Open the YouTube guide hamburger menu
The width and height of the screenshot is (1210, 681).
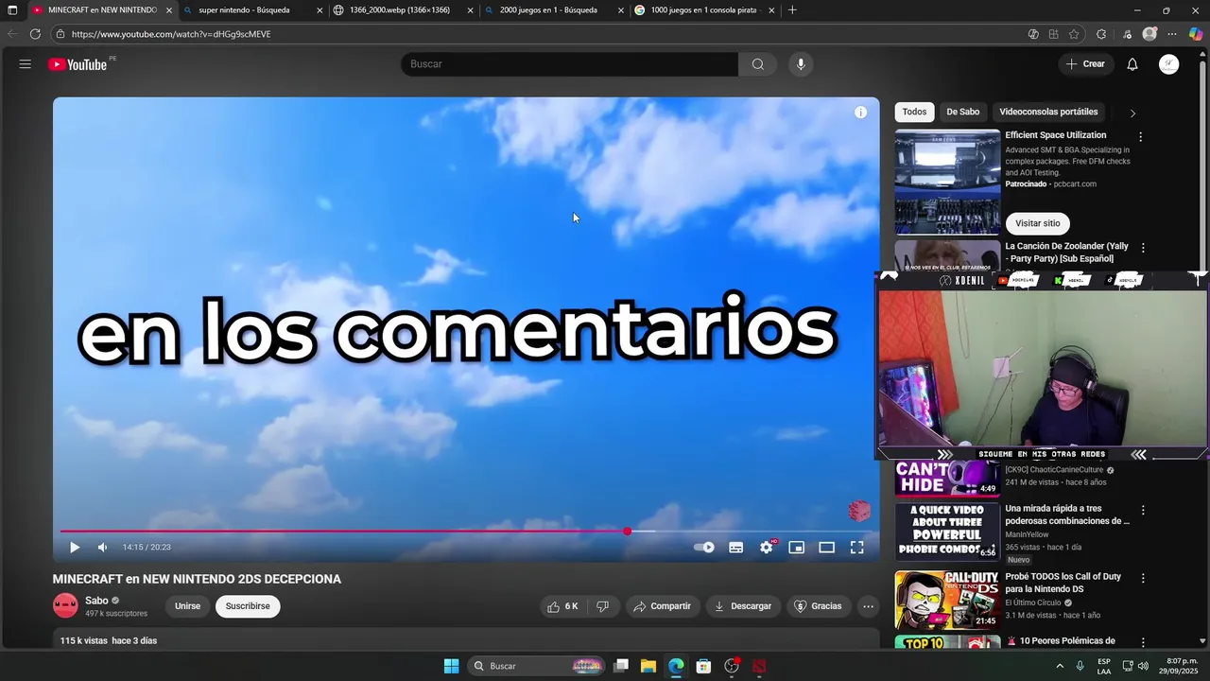[26, 64]
